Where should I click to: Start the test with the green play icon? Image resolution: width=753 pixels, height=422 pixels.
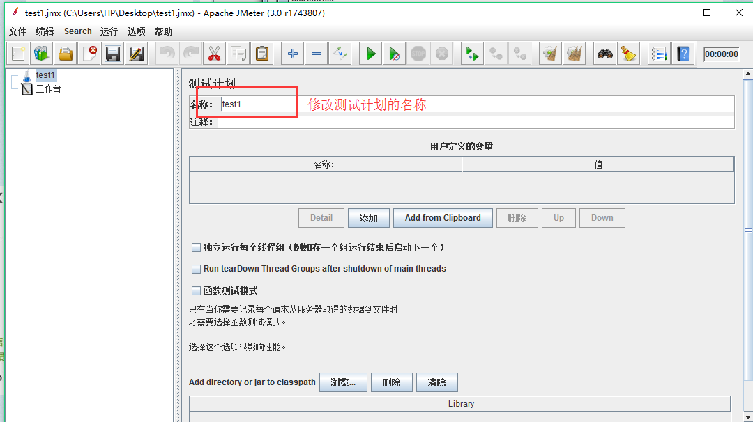(371, 53)
